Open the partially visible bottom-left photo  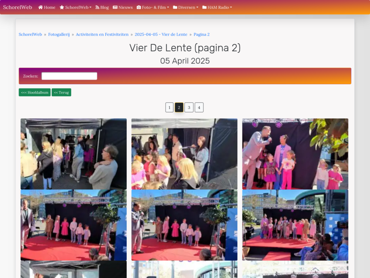point(74,270)
